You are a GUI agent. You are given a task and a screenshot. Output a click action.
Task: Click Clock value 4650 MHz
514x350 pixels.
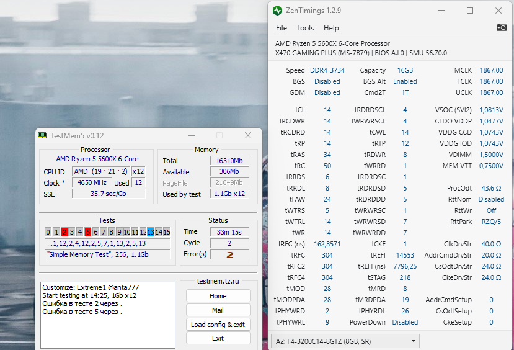(x=92, y=182)
